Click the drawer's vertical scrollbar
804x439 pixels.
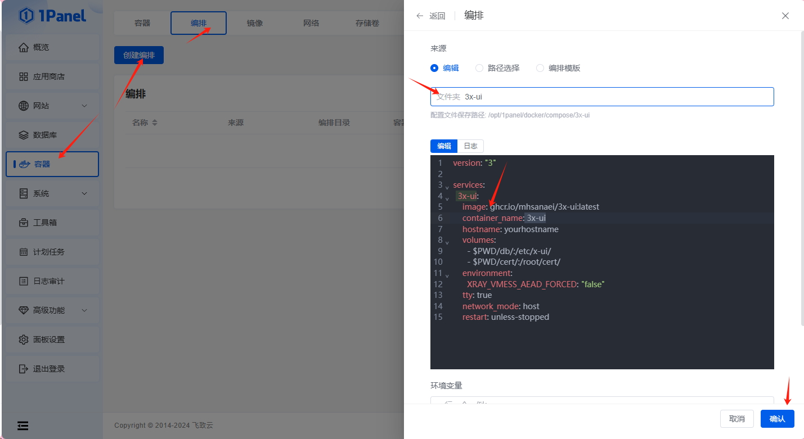click(802, 178)
